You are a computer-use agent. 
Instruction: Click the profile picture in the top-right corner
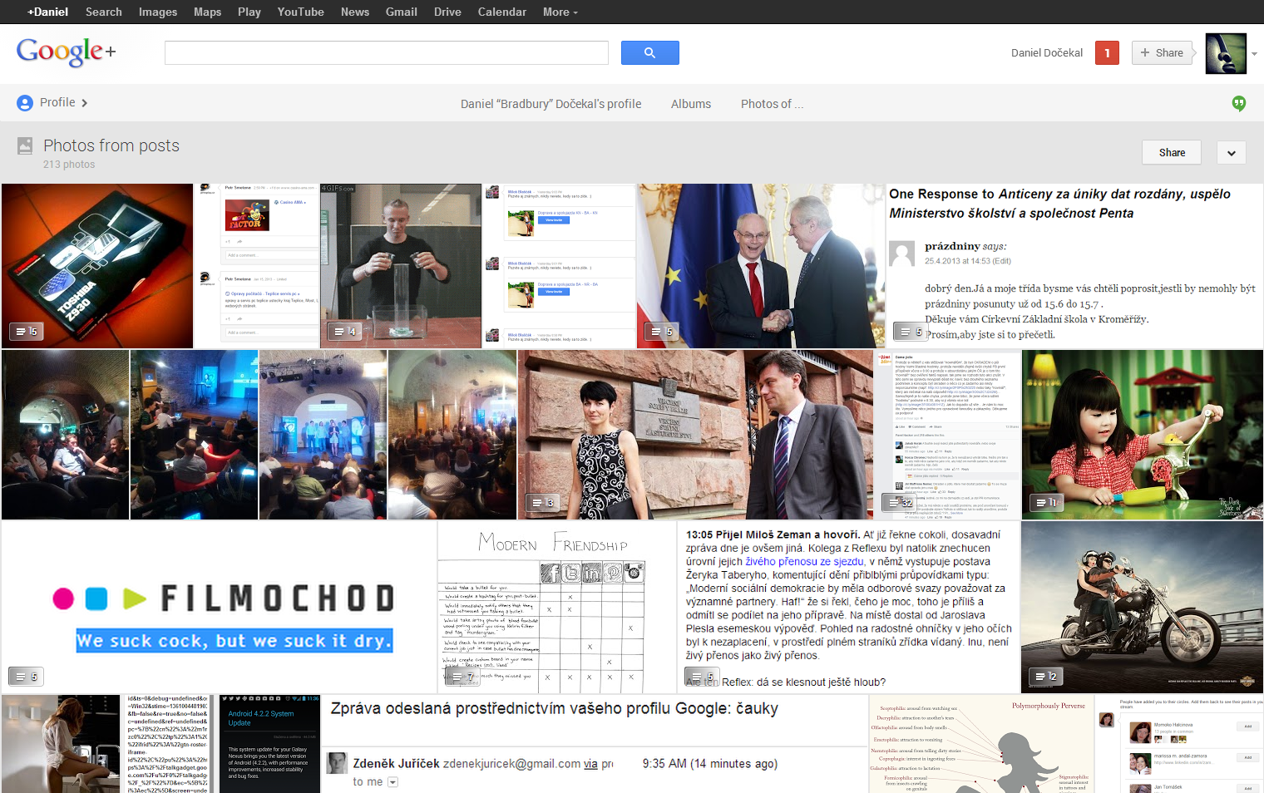coord(1225,52)
